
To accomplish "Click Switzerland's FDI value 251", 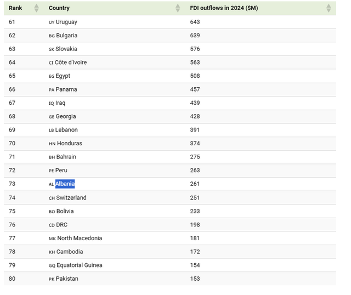I will coord(195,197).
